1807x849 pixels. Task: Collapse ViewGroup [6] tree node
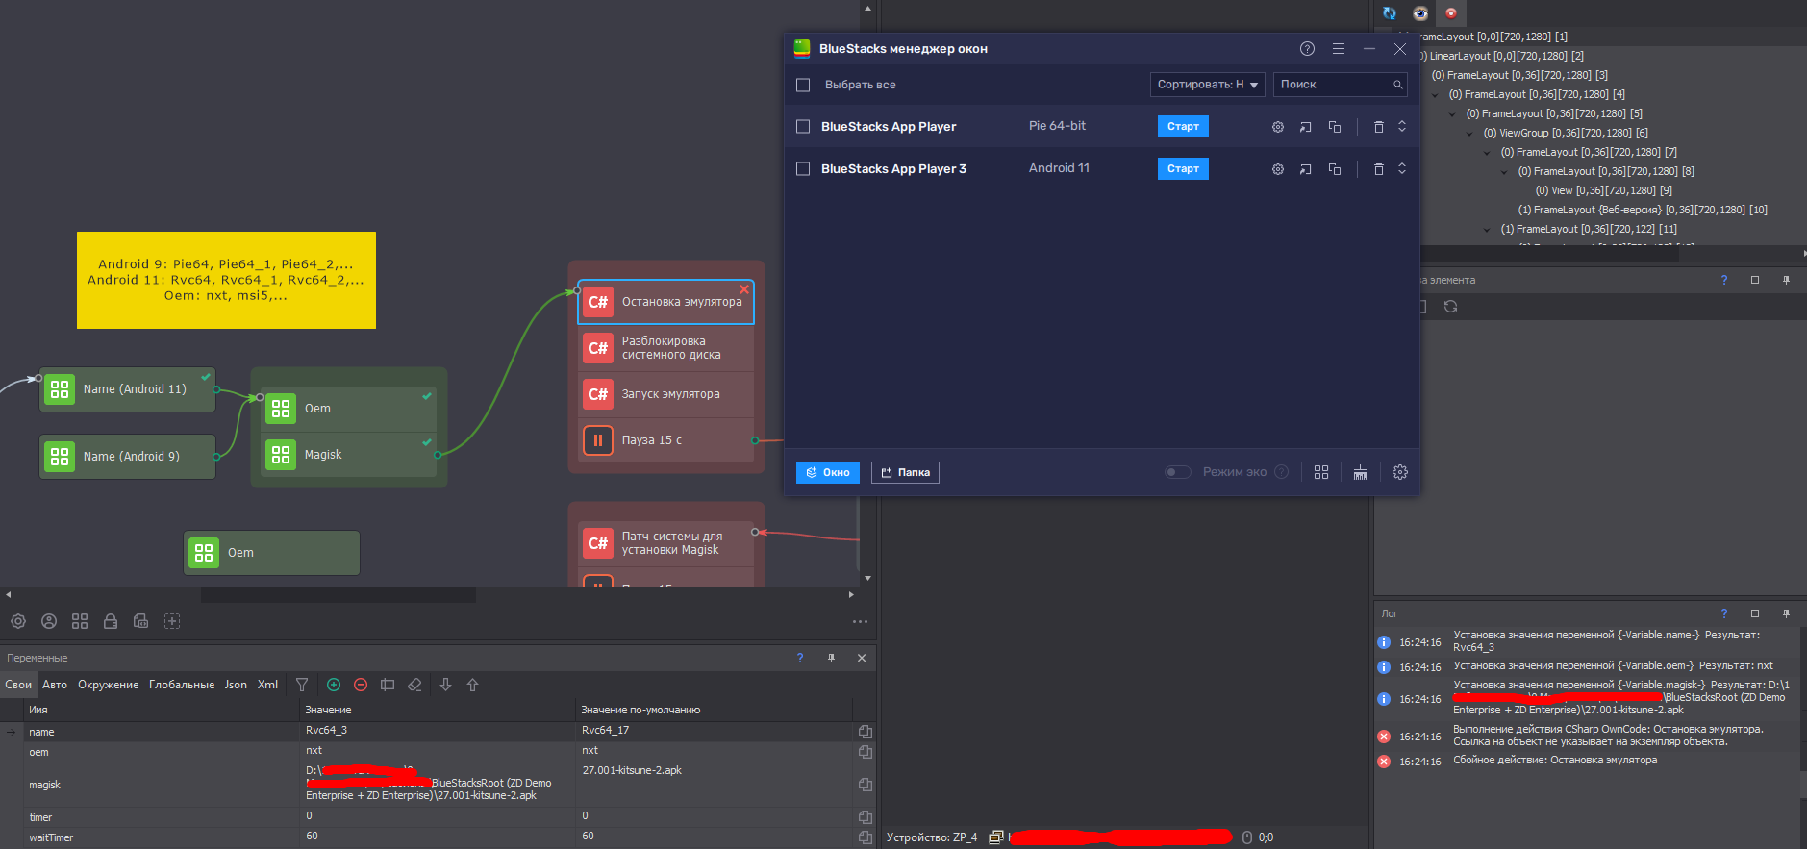click(x=1470, y=133)
